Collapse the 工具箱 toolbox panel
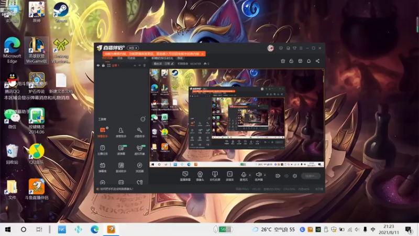This screenshot has height=236, width=419. [x=142, y=119]
